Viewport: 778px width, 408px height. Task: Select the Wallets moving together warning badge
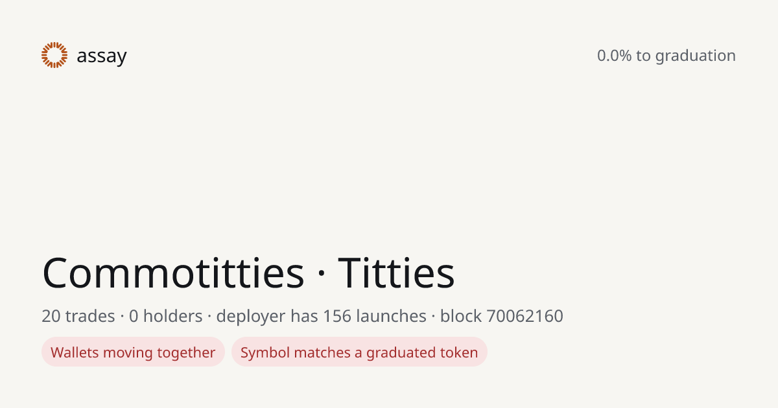tap(133, 352)
